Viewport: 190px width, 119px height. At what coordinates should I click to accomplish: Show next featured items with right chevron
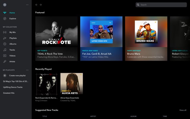click(185, 34)
